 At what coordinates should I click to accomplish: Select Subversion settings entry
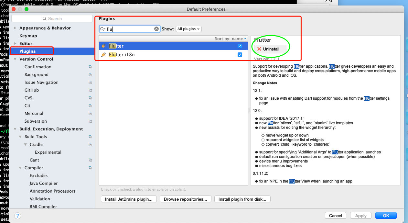pyautogui.click(x=36, y=121)
